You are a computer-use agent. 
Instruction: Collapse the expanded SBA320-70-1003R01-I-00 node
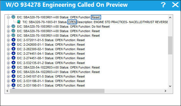[8, 17]
